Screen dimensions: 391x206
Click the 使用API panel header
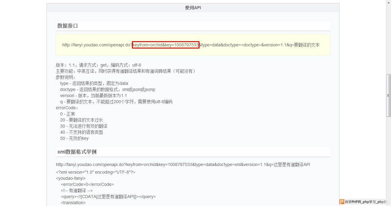[x=193, y=8]
